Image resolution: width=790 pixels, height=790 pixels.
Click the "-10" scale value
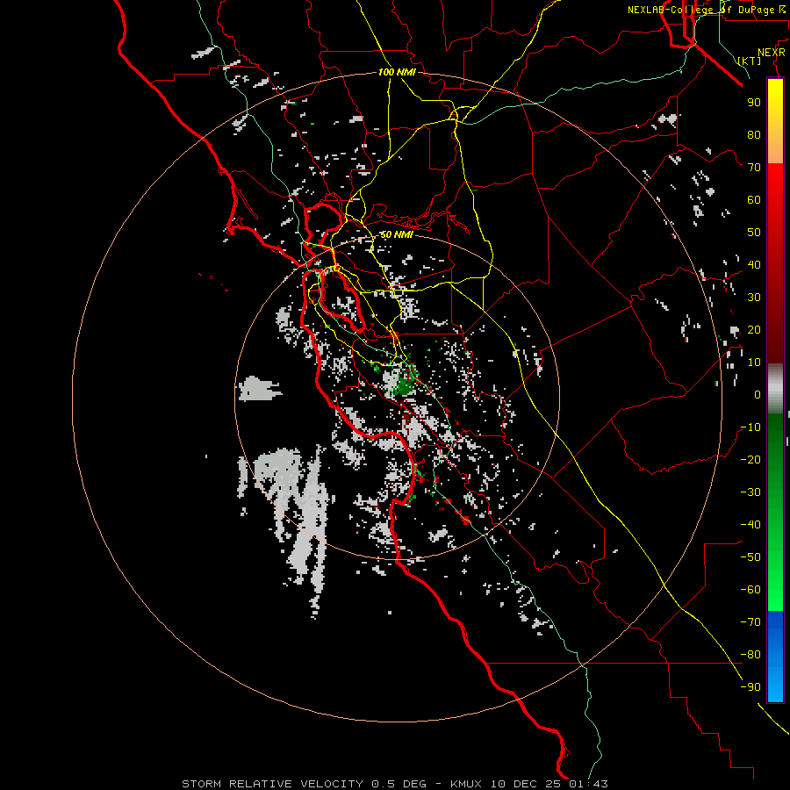coord(750,427)
